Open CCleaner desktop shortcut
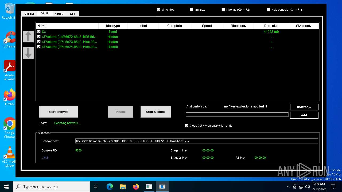The height and width of the screenshot is (192, 342). tap(9, 40)
